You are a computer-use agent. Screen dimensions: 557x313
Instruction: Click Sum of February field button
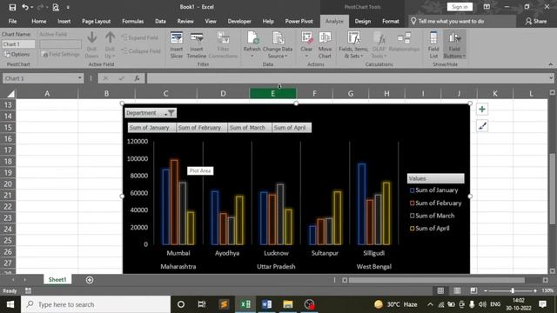[201, 128]
